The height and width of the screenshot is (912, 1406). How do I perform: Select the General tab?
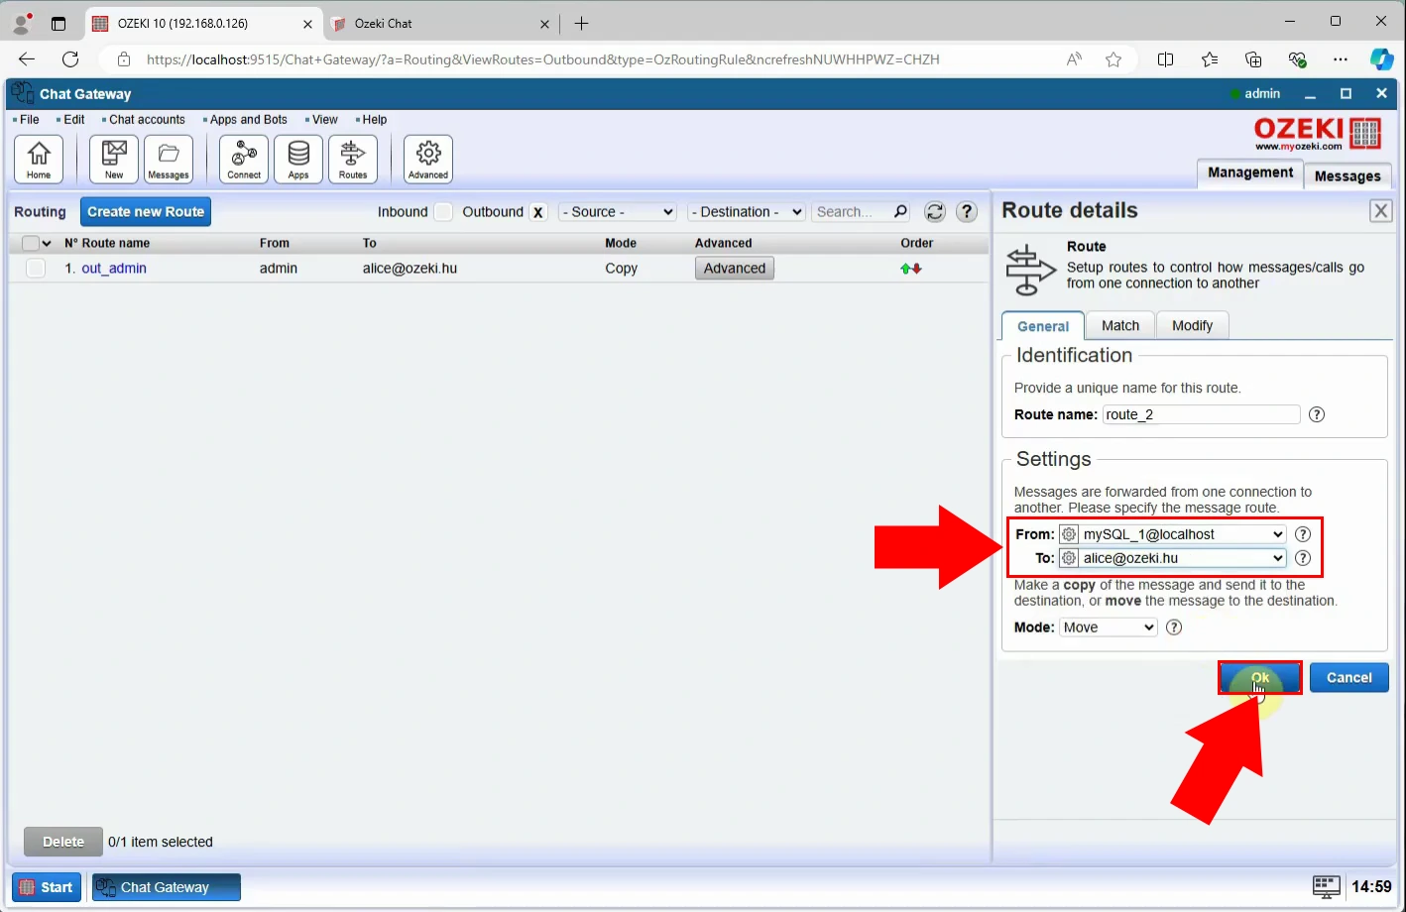point(1043,325)
